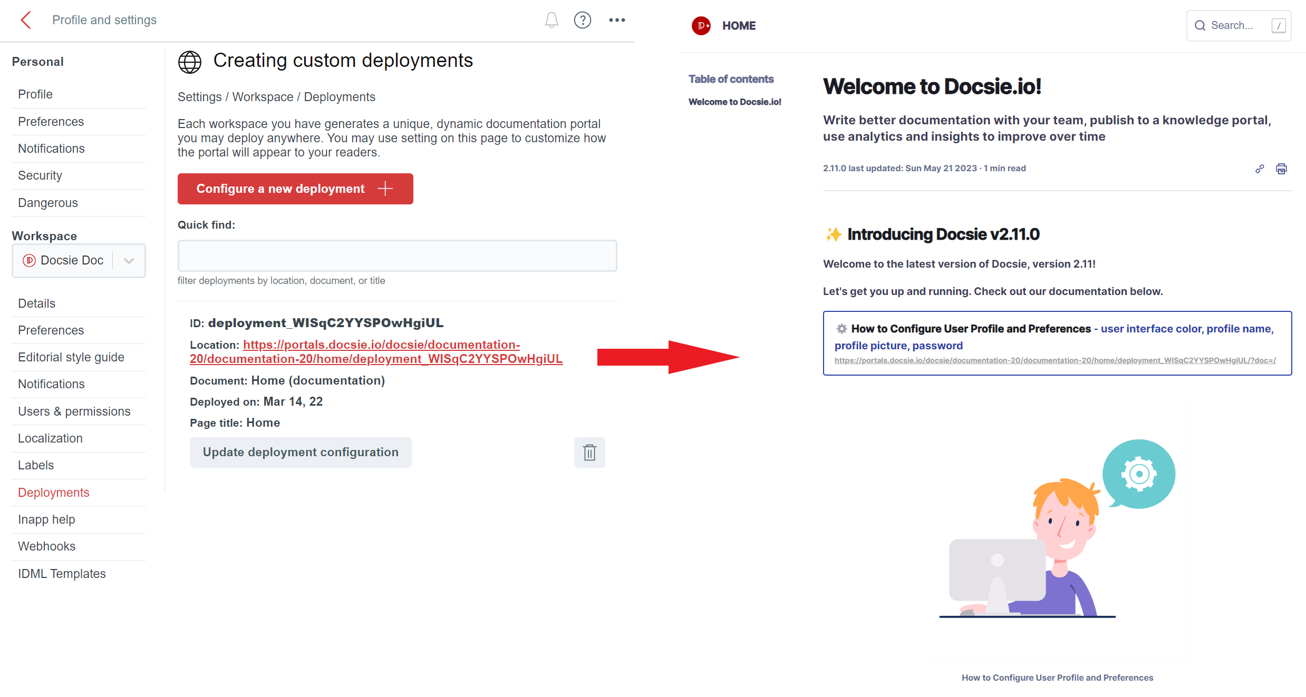The width and height of the screenshot is (1306, 697).
Task: Click 2.11.0 last updated date text
Action: pos(924,169)
